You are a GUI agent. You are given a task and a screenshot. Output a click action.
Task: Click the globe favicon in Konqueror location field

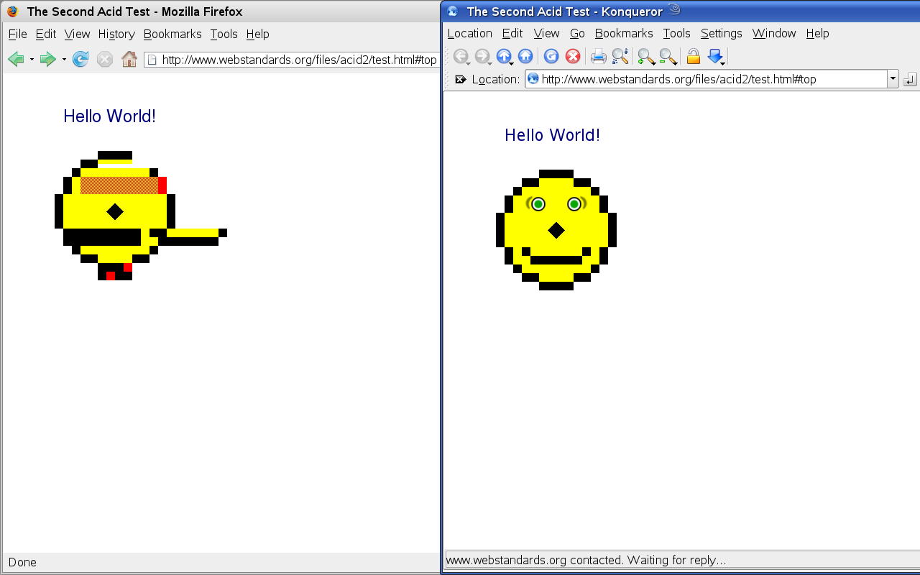click(533, 79)
